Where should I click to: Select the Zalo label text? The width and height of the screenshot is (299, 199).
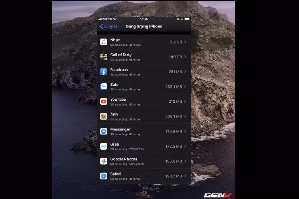pyautogui.click(x=114, y=84)
